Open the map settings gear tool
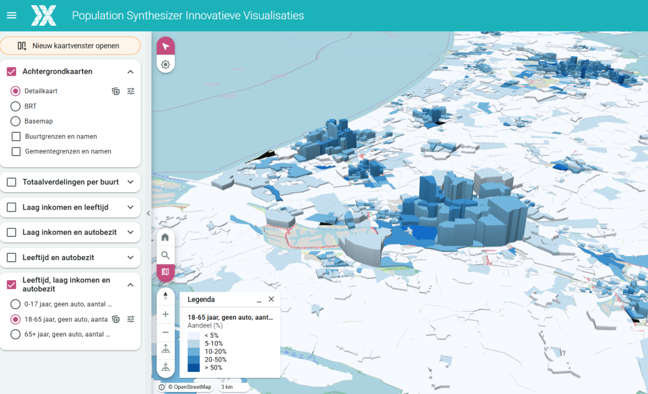Screen dimensions: 648x394 166,64
